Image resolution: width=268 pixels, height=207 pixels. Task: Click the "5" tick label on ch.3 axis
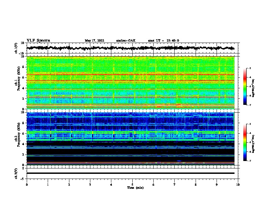23,168
